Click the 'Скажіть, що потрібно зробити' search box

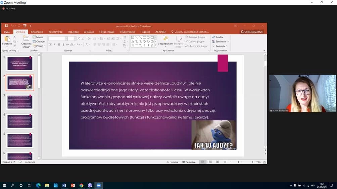coord(190,32)
